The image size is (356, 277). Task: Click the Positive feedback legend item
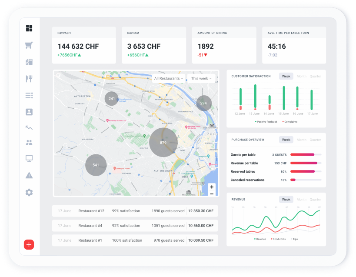click(266, 122)
